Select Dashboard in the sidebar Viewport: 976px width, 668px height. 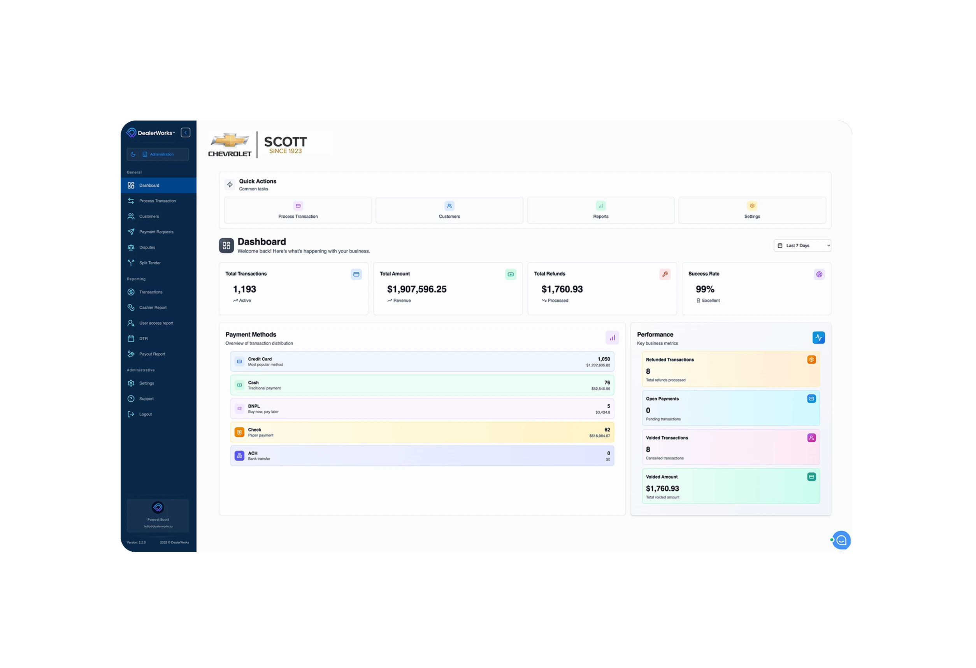coord(158,185)
